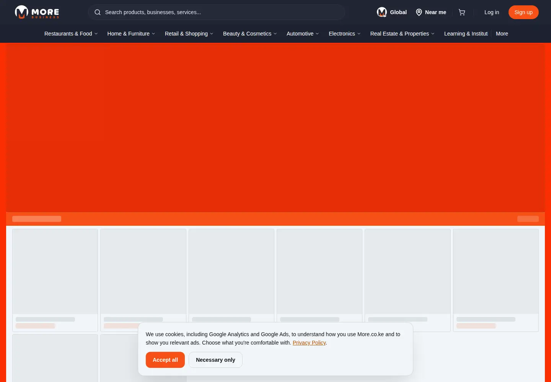Choose Necessary only cookies
Image resolution: width=551 pixels, height=382 pixels.
(x=215, y=360)
